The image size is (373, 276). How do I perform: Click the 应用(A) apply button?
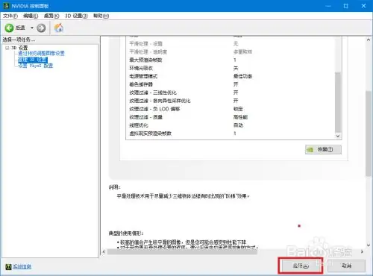click(x=301, y=266)
